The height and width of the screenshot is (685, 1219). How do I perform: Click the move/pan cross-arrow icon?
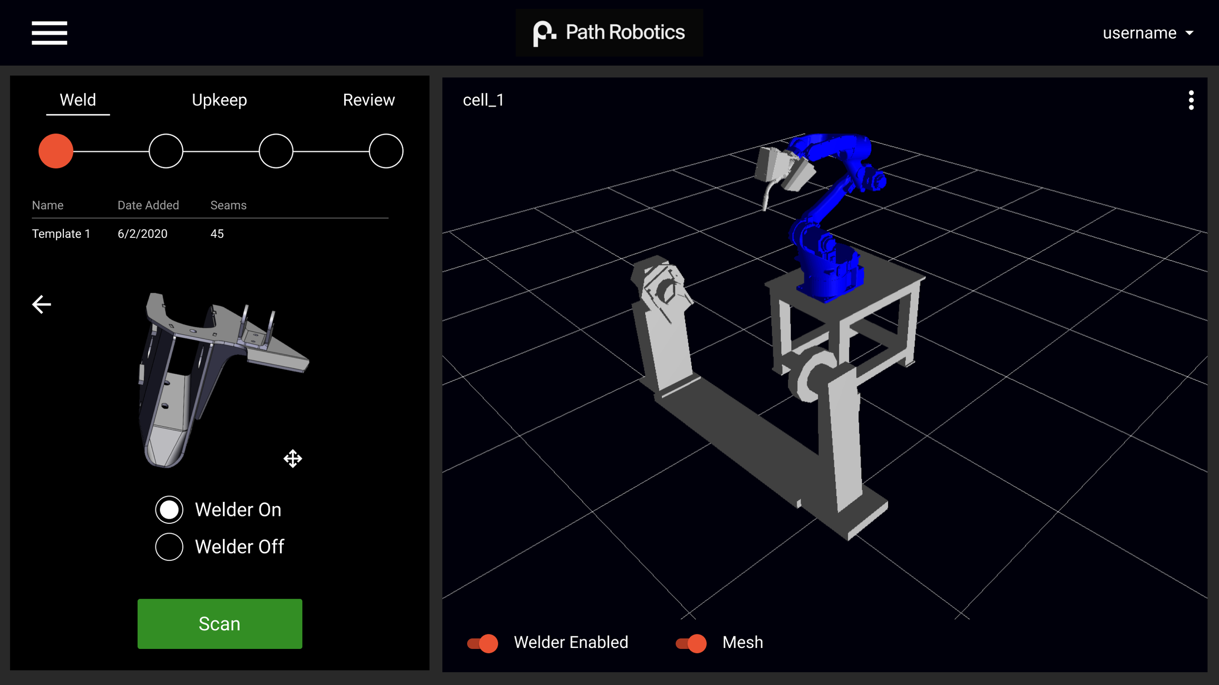click(x=293, y=458)
